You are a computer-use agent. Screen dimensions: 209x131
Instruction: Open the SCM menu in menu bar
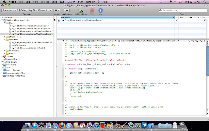click(81, 2)
